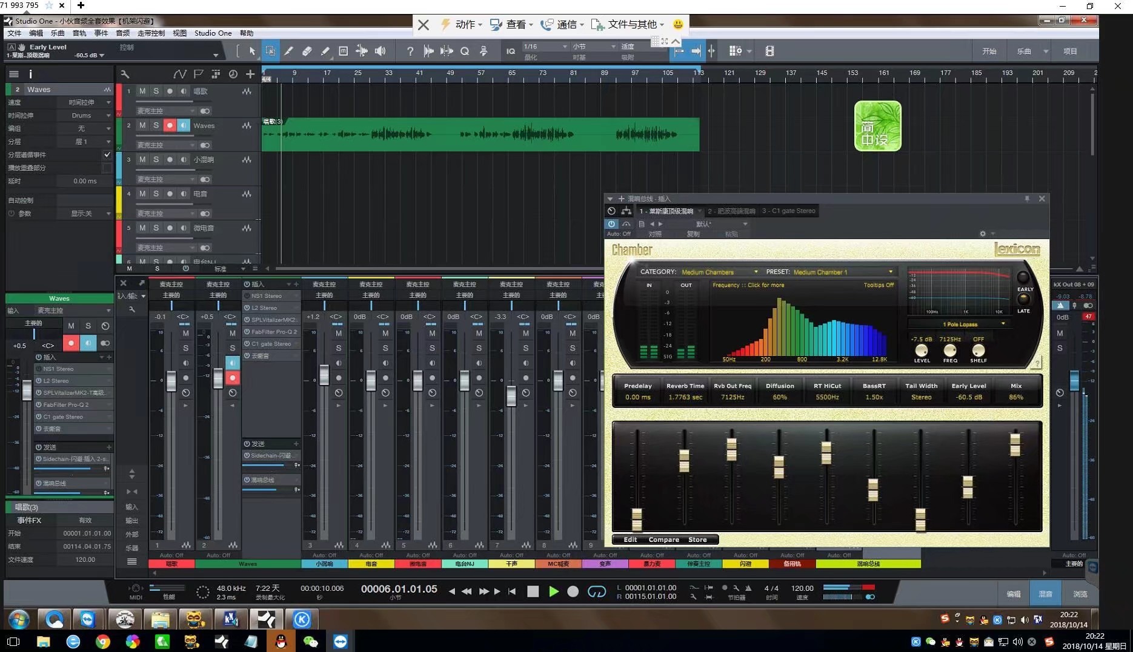Solo track 4 电音
This screenshot has height=652, width=1133.
click(x=156, y=194)
